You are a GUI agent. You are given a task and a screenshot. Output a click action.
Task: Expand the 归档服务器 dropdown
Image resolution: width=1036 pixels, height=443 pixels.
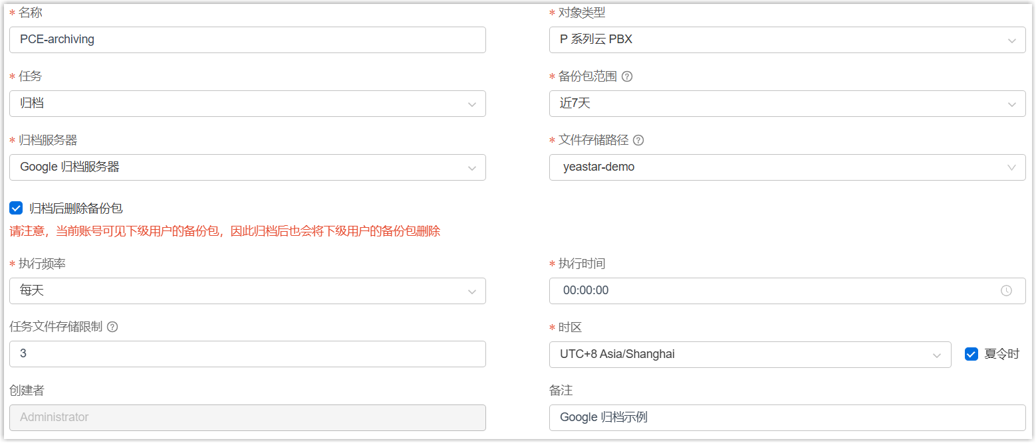247,167
